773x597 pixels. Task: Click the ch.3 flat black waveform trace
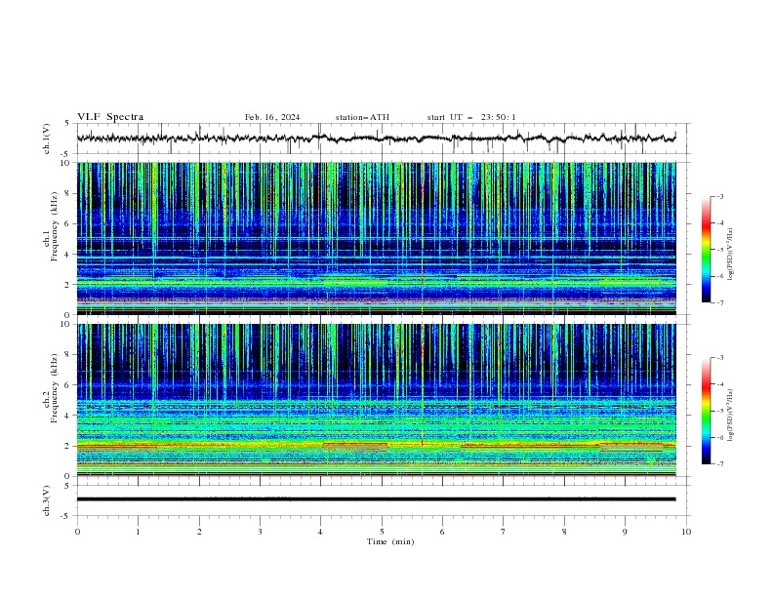[x=376, y=499]
